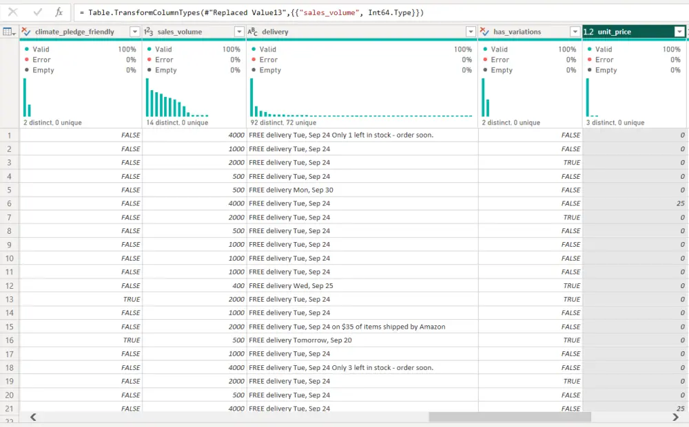
Task: Open the table menu icon at the top-left corner
Action: pos(9,32)
